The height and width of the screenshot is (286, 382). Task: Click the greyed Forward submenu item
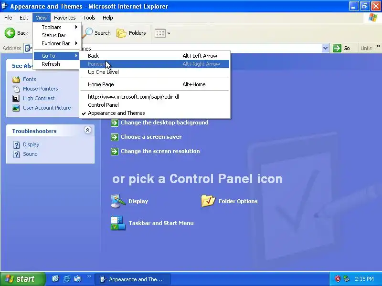[155, 64]
